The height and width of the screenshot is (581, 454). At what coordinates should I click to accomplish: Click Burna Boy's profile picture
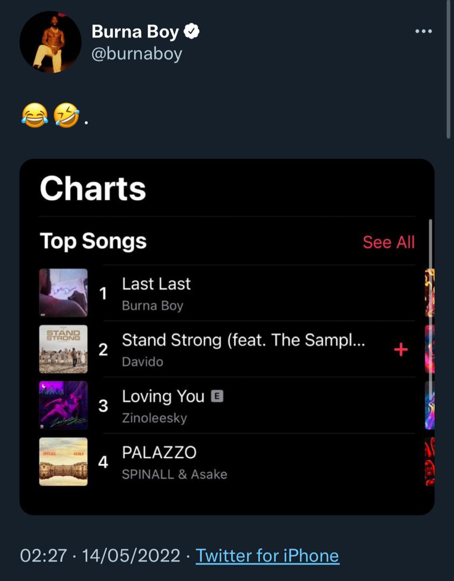[51, 42]
